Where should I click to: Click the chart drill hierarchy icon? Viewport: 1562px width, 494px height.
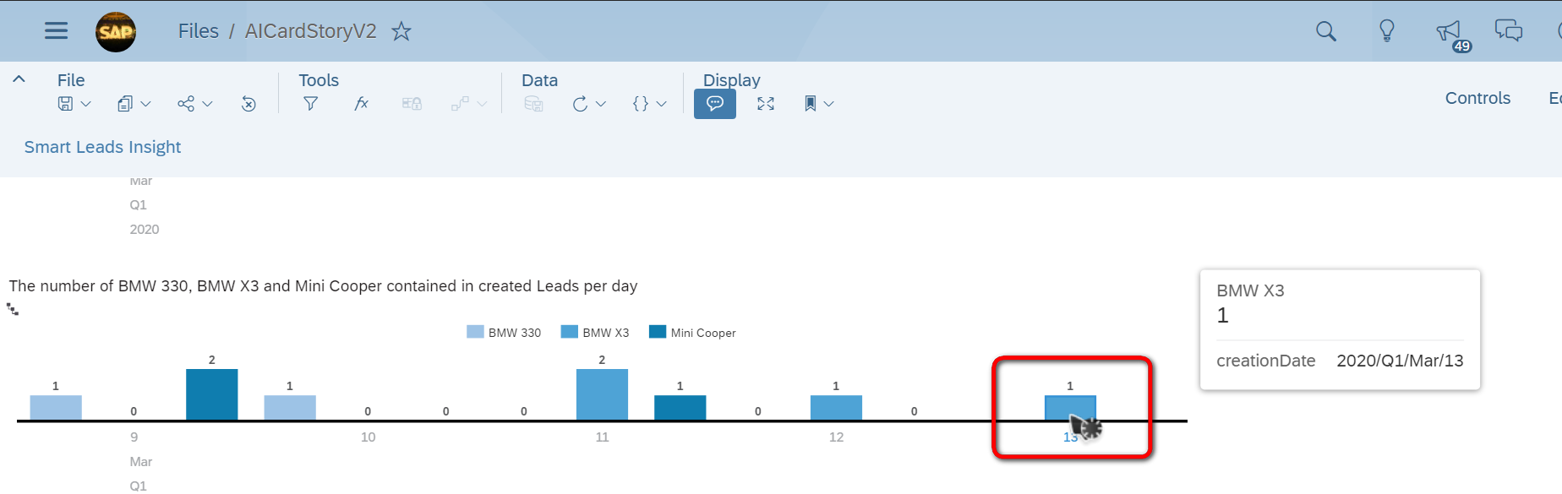point(13,309)
